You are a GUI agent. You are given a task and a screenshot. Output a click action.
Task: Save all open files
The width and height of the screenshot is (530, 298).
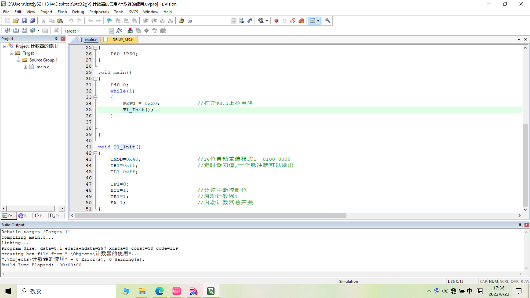(x=32, y=21)
